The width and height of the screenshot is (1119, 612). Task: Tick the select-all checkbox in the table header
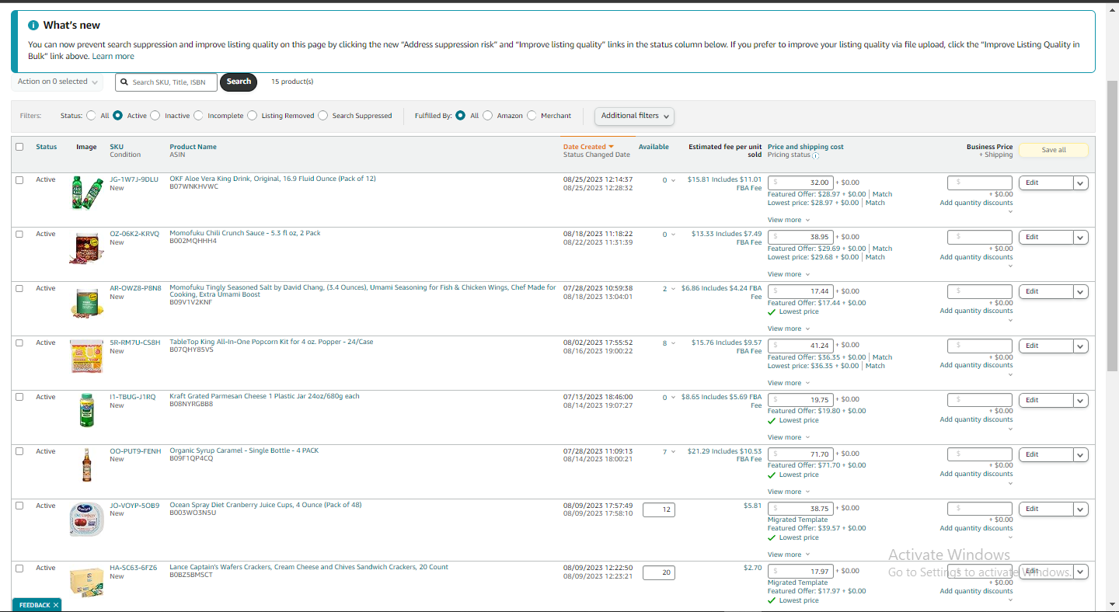click(19, 147)
